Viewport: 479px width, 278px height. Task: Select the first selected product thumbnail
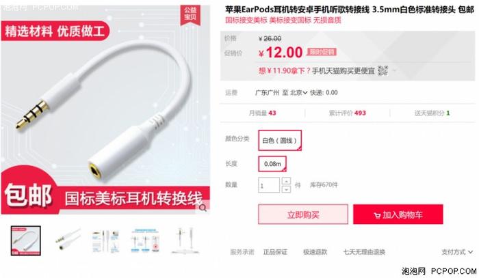pyautogui.click(x=26, y=240)
